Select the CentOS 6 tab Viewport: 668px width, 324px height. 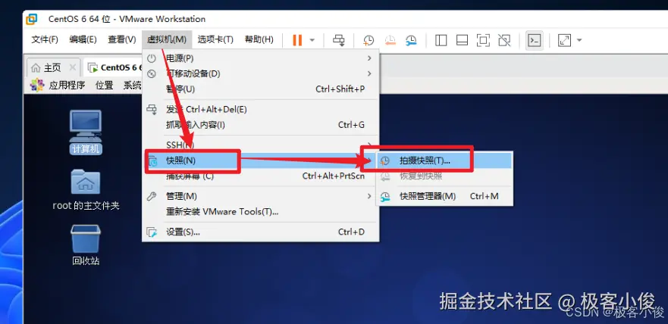(114, 67)
